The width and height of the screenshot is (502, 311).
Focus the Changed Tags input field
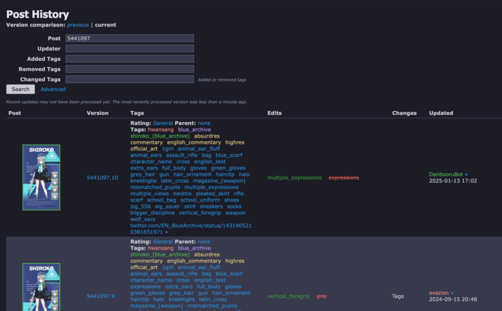tap(129, 79)
